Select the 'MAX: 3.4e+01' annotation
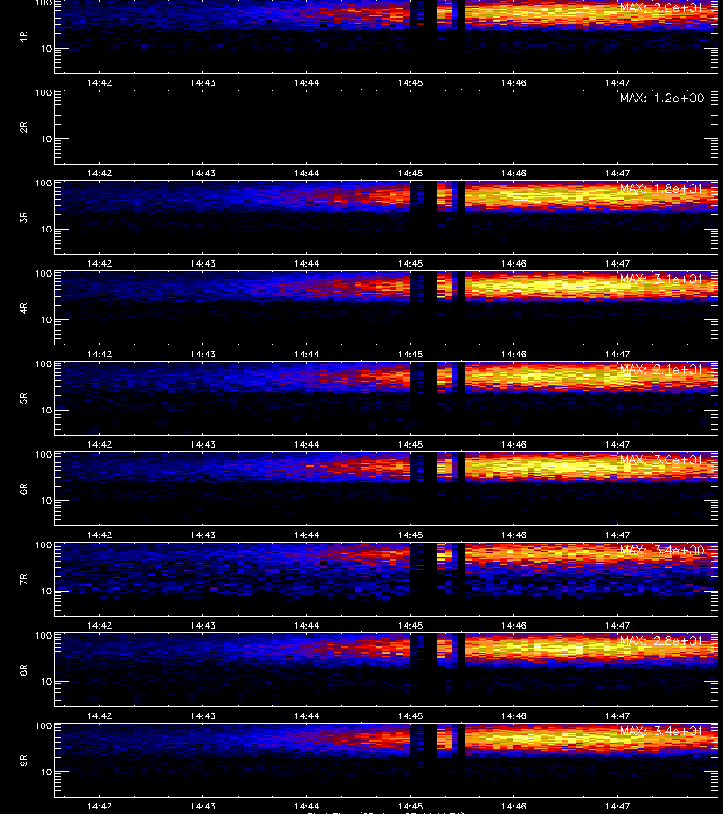723x814 pixels. [x=662, y=731]
